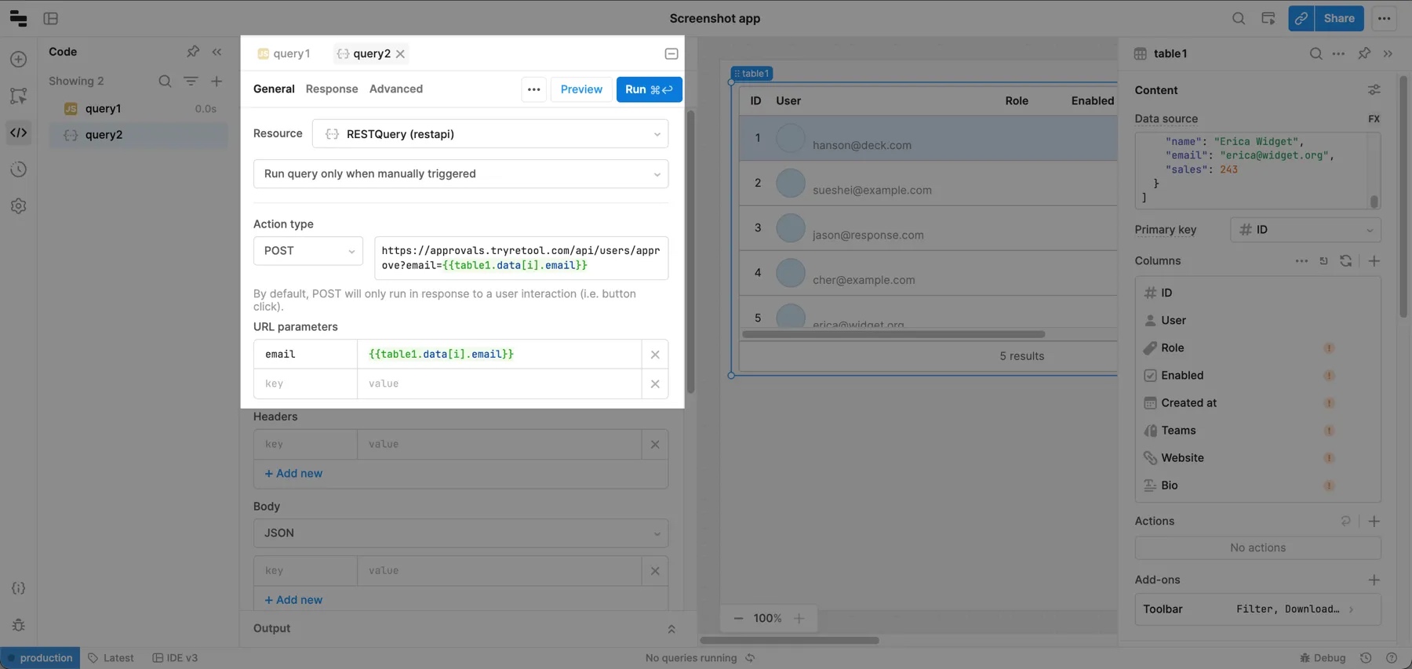This screenshot has width=1412, height=669.
Task: Click the Share button
Action: [1339, 18]
